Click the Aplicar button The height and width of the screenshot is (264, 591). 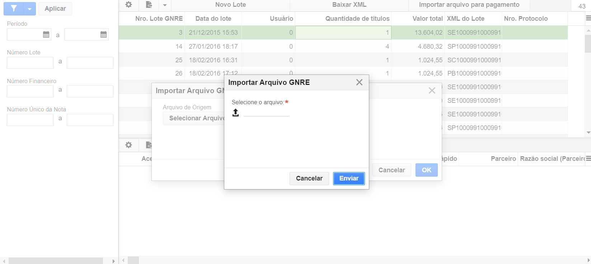[x=55, y=9]
